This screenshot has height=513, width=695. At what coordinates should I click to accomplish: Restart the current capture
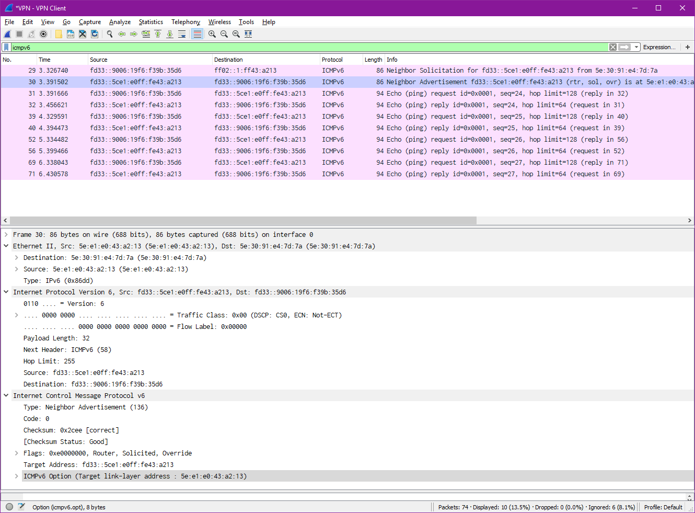coord(31,34)
